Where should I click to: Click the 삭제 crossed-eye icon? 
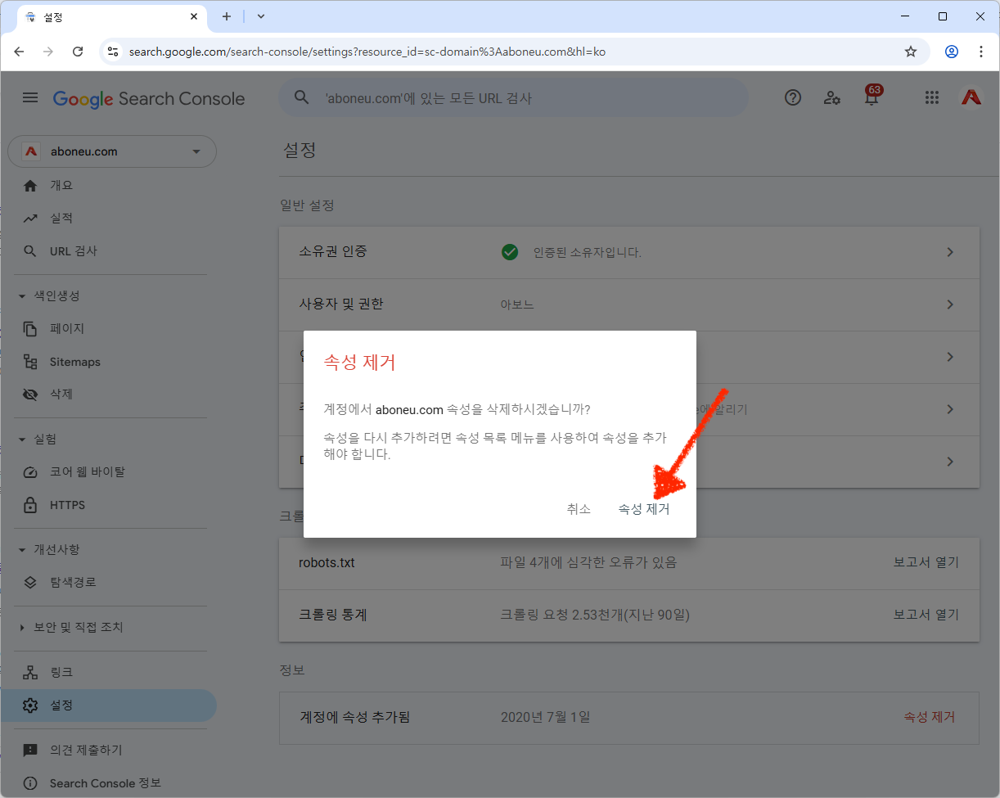30,394
